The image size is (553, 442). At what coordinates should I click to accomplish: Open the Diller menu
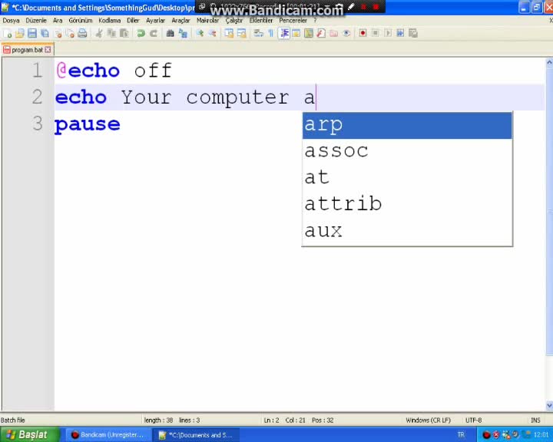(x=133, y=21)
